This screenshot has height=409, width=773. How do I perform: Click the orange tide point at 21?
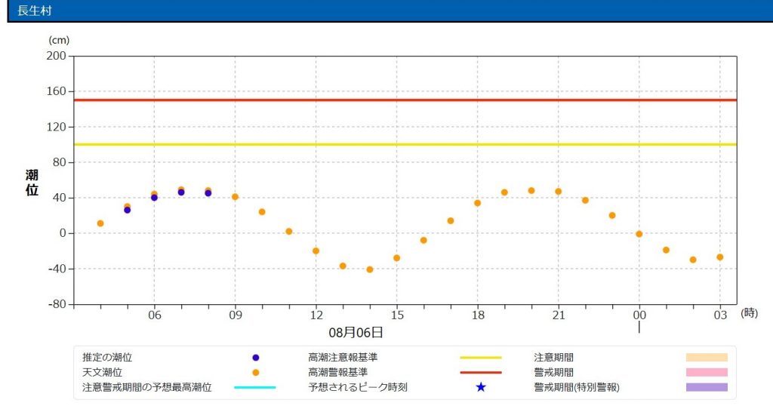click(x=558, y=191)
